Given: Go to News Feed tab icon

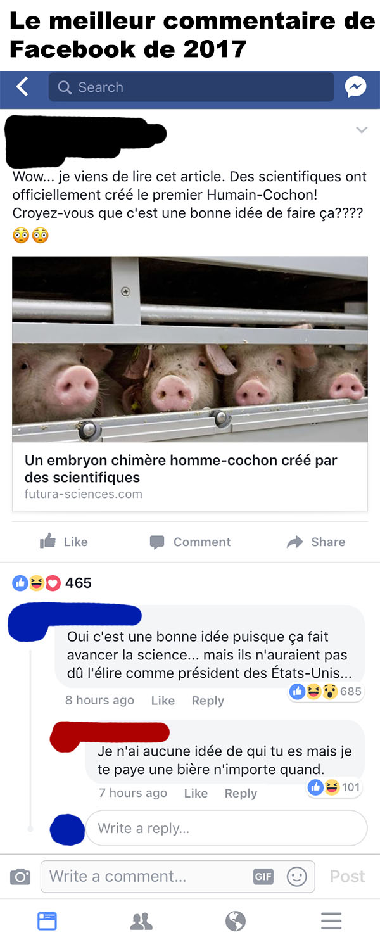Looking at the screenshot, I should click(47, 920).
